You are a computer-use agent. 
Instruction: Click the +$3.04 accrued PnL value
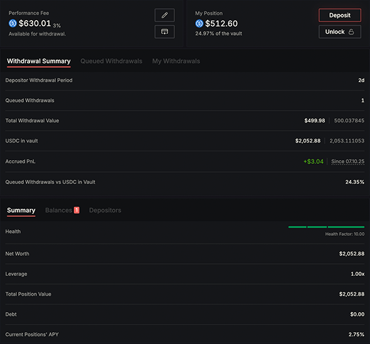pyautogui.click(x=314, y=161)
